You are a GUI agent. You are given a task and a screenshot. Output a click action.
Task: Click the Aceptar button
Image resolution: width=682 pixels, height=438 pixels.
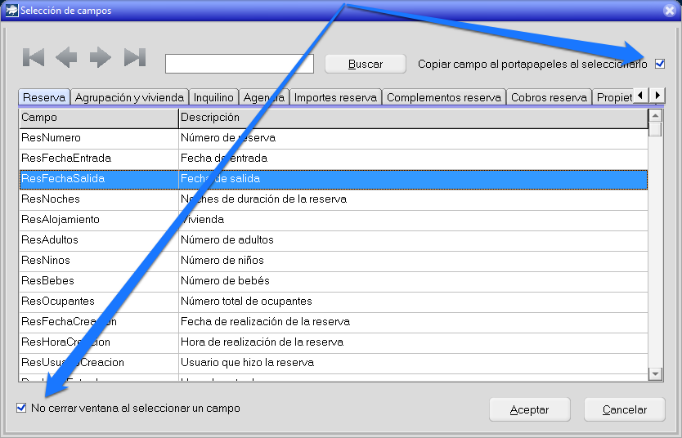point(529,409)
